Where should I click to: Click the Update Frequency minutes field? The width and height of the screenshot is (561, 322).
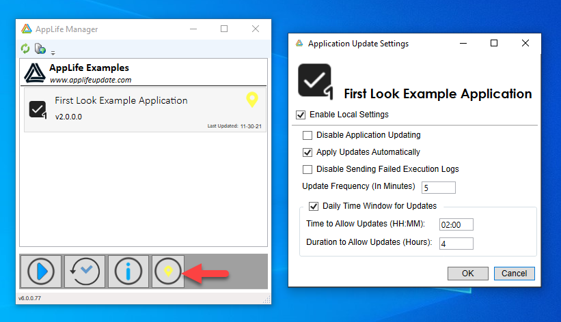click(439, 188)
